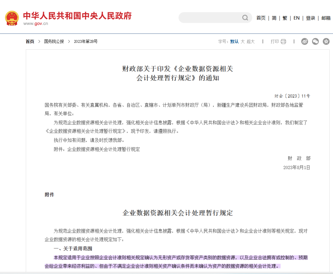Set font size to 默认
Screen dimensions: 333x274
[234, 41]
